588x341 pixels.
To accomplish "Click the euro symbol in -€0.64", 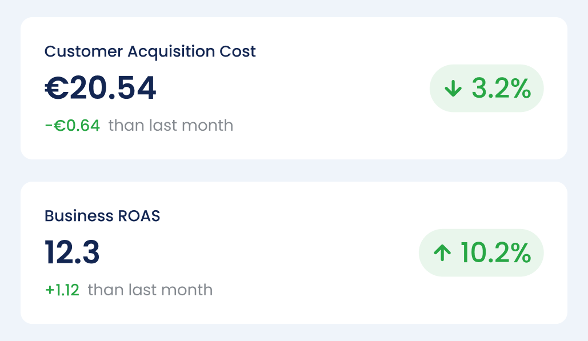I will coord(60,125).
